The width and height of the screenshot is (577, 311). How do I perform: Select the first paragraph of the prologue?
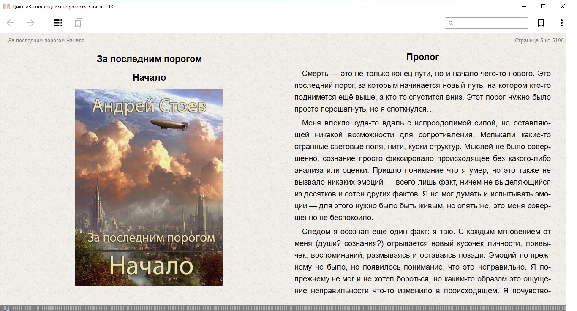[x=422, y=91]
